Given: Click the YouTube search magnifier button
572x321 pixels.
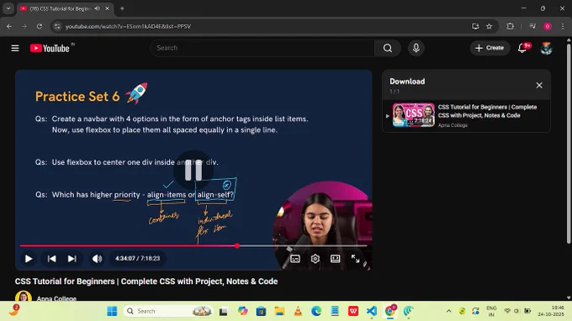Looking at the screenshot, I should point(388,48).
